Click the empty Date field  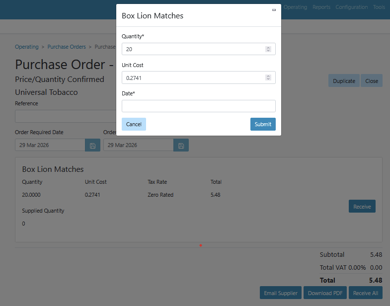click(x=199, y=106)
